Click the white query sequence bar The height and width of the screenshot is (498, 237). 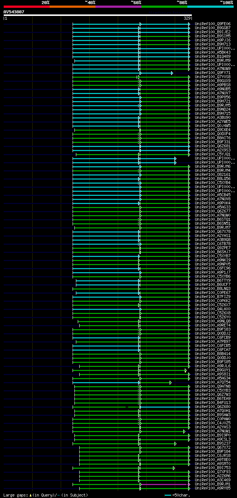[98, 15]
